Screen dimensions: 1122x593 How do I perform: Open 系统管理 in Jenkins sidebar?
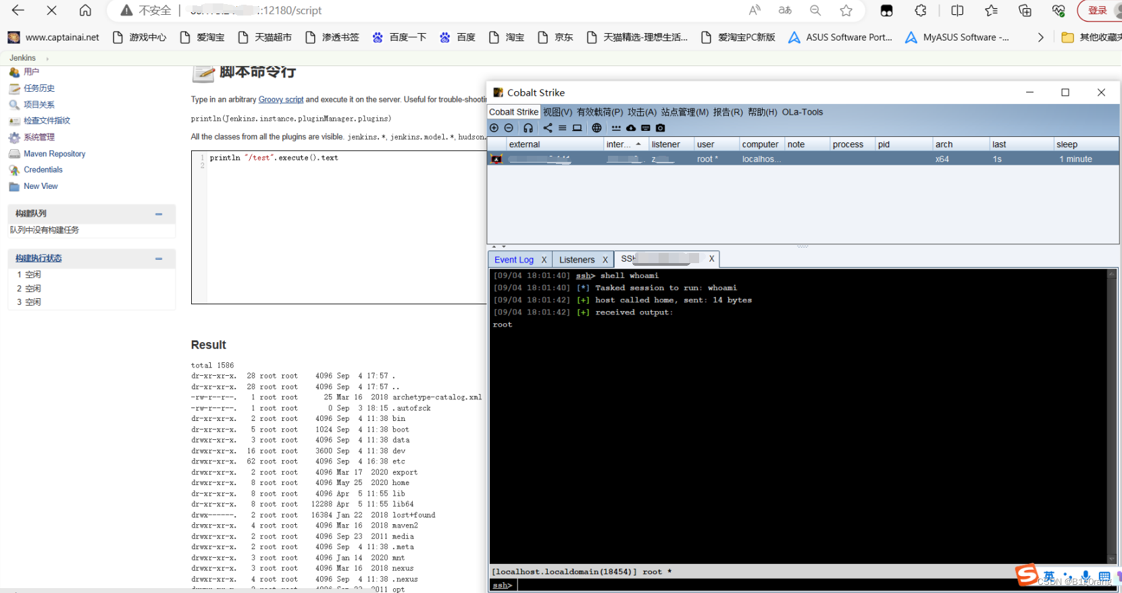coord(39,137)
